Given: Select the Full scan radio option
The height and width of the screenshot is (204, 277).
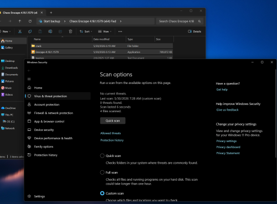Looking at the screenshot, I should tap(102, 172).
